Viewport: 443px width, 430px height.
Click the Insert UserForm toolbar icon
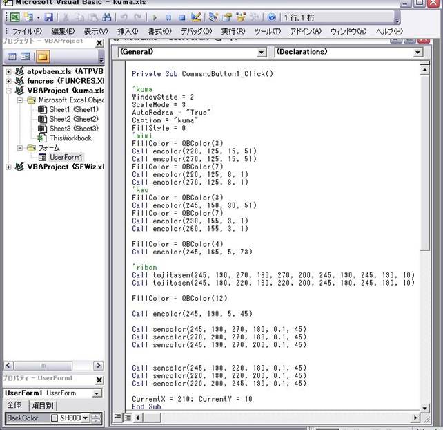28,17
